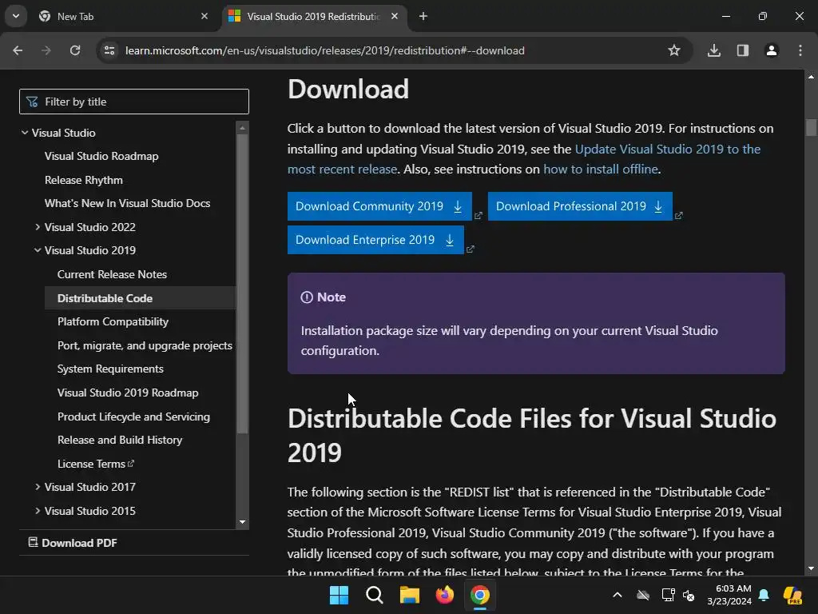Open Release Rhythm page
This screenshot has height=614, width=818.
point(84,180)
